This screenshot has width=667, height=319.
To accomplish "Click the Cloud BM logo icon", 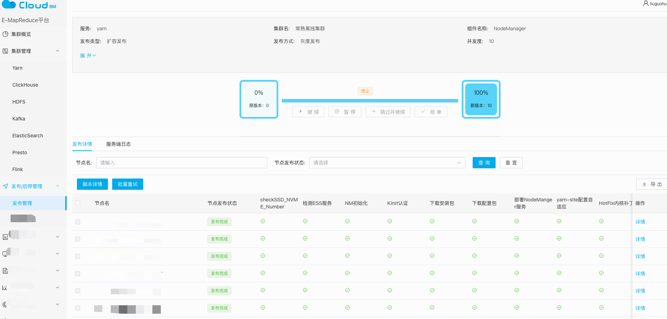I will [9, 4].
